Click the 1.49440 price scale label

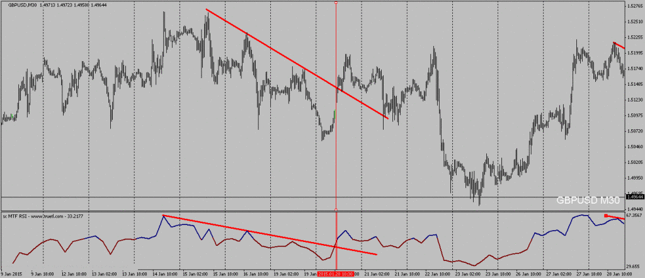click(636, 209)
